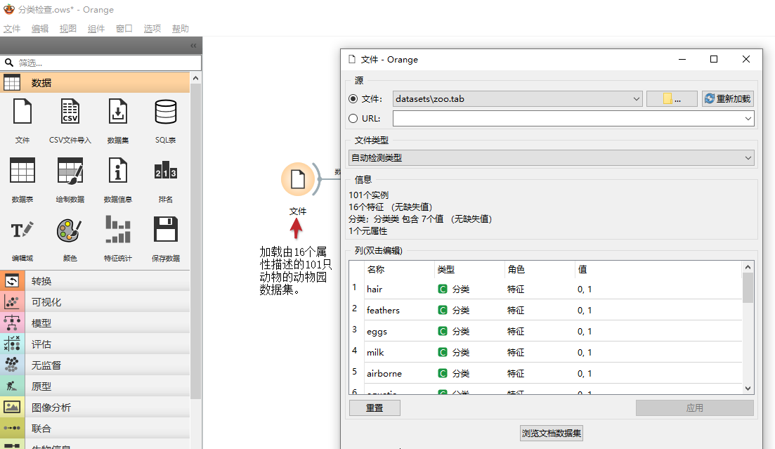Click the 筛选 filter input field
775x449 pixels.
(101, 63)
